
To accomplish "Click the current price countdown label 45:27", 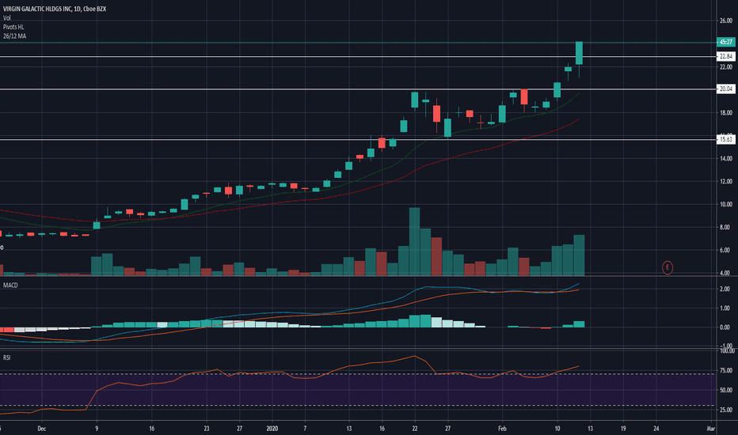I will (725, 43).
